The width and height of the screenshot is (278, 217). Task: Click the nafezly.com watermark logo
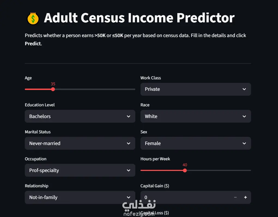pyautogui.click(x=139, y=208)
